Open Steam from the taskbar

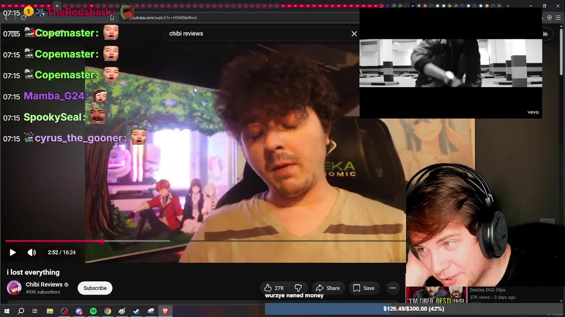coord(136,311)
